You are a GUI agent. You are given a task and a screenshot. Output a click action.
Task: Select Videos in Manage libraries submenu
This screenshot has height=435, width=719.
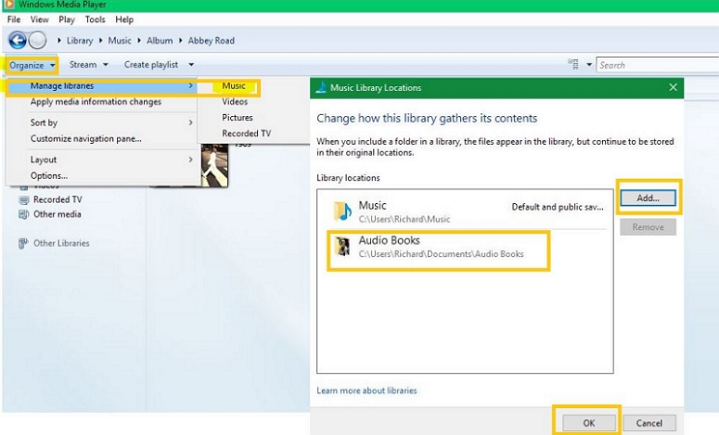(235, 101)
